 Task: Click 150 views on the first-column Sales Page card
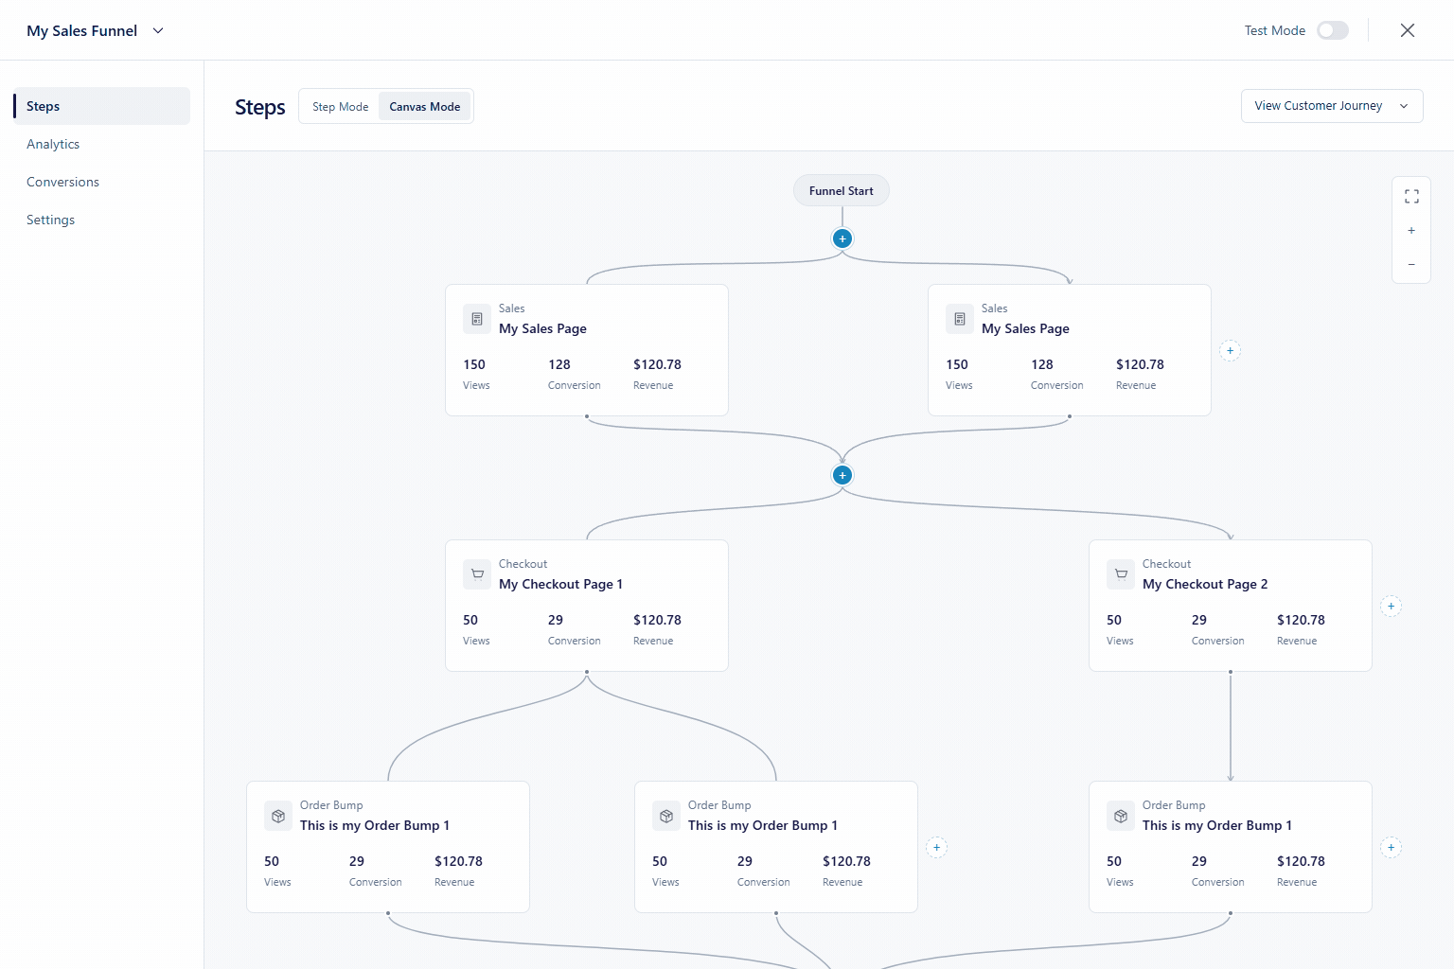pos(474,364)
